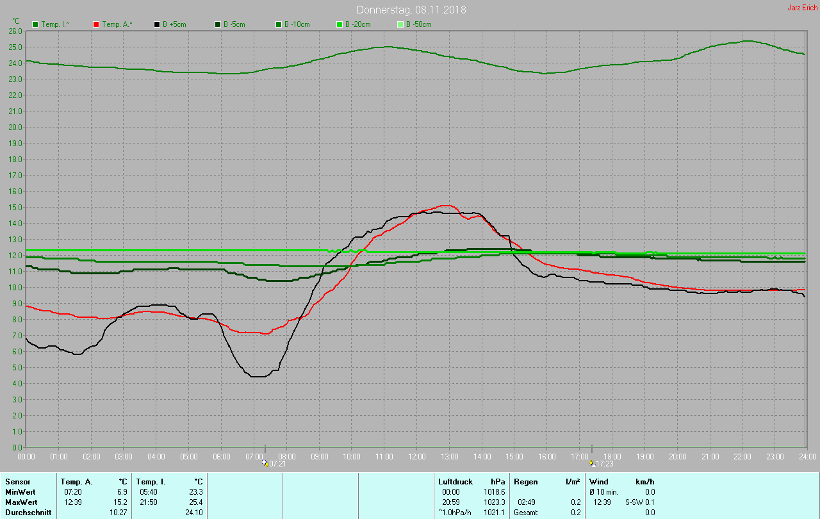Select the B -20cm legend color square
Viewport: 820px width, 519px height.
point(340,24)
